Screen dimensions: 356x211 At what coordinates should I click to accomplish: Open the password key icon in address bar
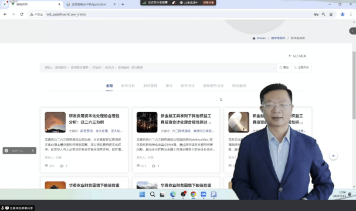(x=316, y=14)
